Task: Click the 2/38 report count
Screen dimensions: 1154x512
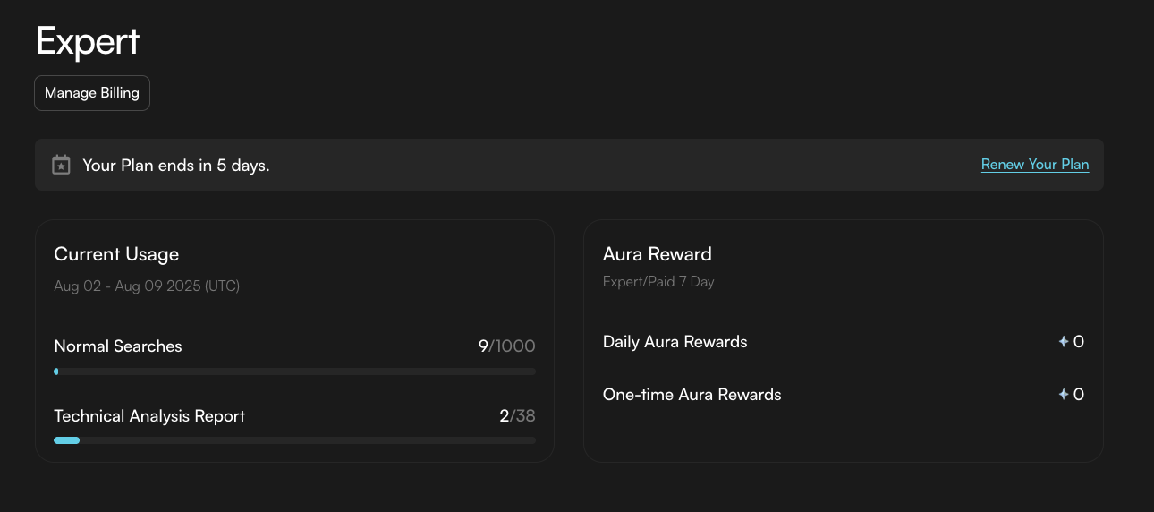Action: (x=517, y=416)
